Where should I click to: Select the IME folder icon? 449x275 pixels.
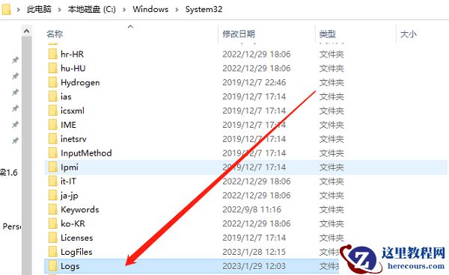52,125
